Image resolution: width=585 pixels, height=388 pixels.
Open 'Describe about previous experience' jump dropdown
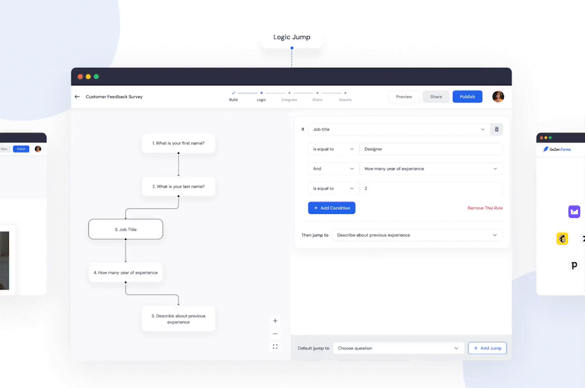click(x=417, y=235)
